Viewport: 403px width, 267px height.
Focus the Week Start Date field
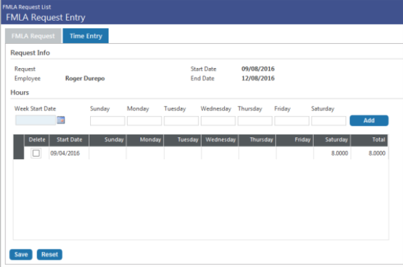coord(36,120)
